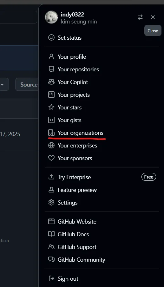Click the project board icon beside Your projects
The image size is (164, 287).
pyautogui.click(x=51, y=95)
